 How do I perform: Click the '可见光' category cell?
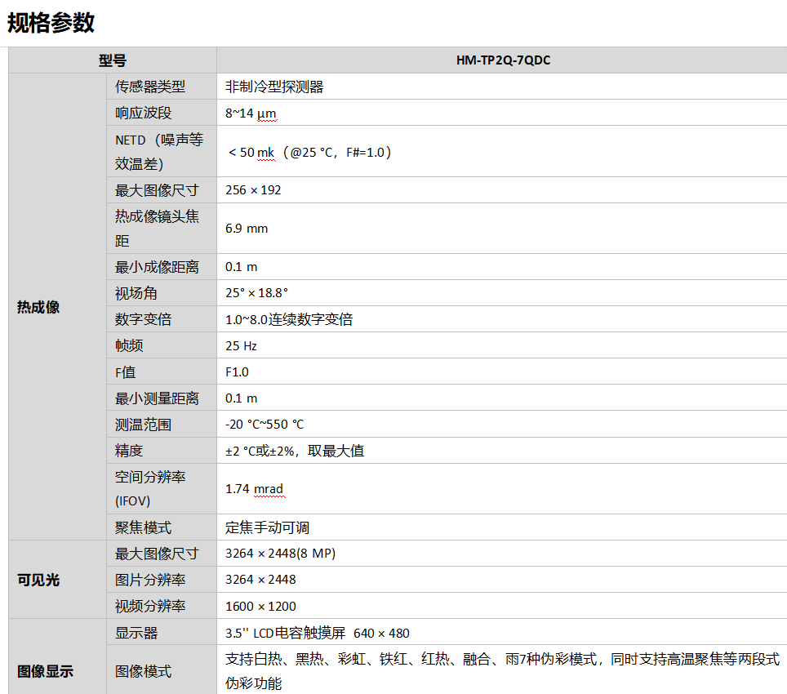pyautogui.click(x=58, y=580)
